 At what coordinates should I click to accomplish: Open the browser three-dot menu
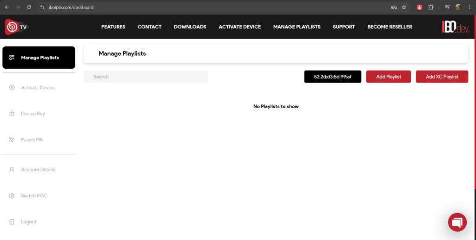[469, 7]
